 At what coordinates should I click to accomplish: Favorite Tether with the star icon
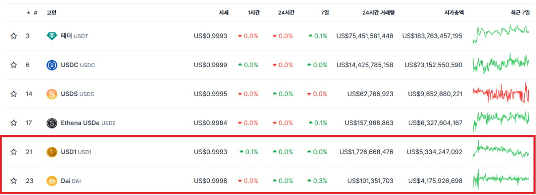pos(13,36)
